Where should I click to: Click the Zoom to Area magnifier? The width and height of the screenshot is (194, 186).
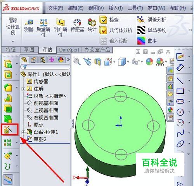77,61
